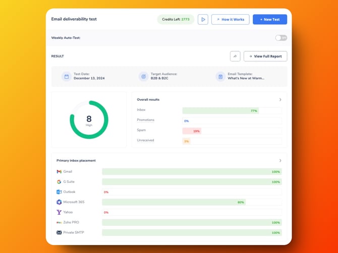This screenshot has height=253, width=338.
Task: Open the How it Works link
Action: (231, 19)
